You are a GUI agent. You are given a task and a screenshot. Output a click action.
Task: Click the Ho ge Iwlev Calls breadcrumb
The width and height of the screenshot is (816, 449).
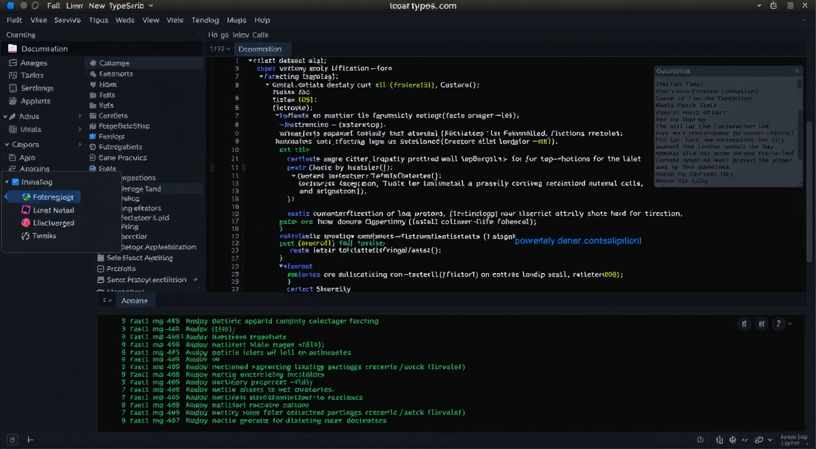(x=238, y=35)
